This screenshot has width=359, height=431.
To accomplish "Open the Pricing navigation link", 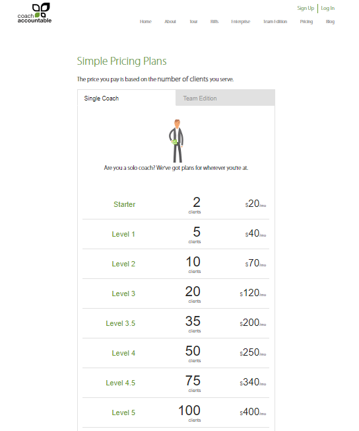I will point(306,21).
